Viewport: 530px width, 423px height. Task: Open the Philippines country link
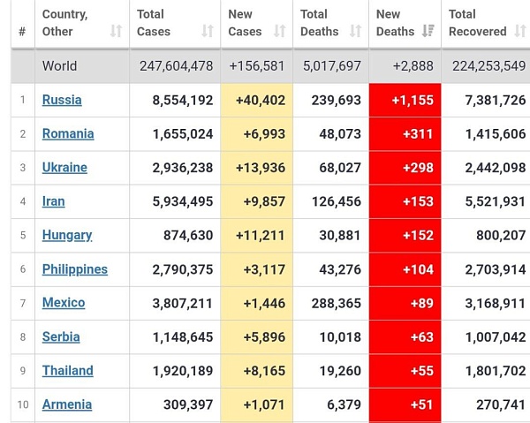click(75, 269)
